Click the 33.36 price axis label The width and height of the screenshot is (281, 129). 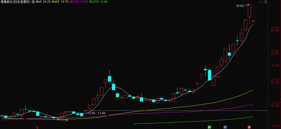click(275, 28)
